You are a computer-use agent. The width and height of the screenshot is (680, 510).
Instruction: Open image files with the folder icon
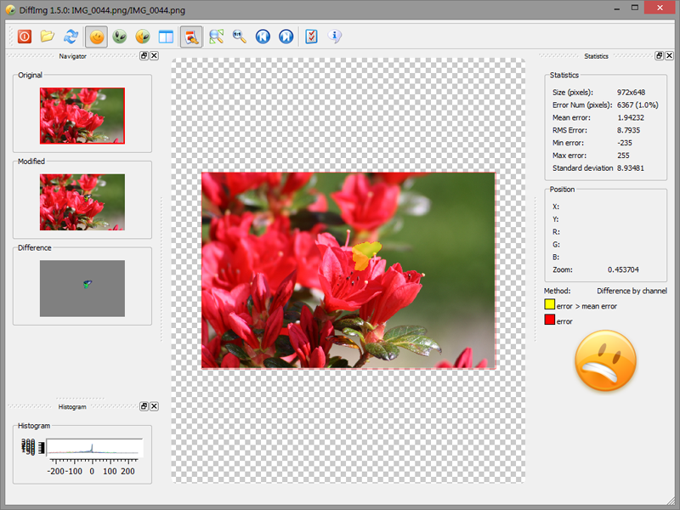coord(48,37)
